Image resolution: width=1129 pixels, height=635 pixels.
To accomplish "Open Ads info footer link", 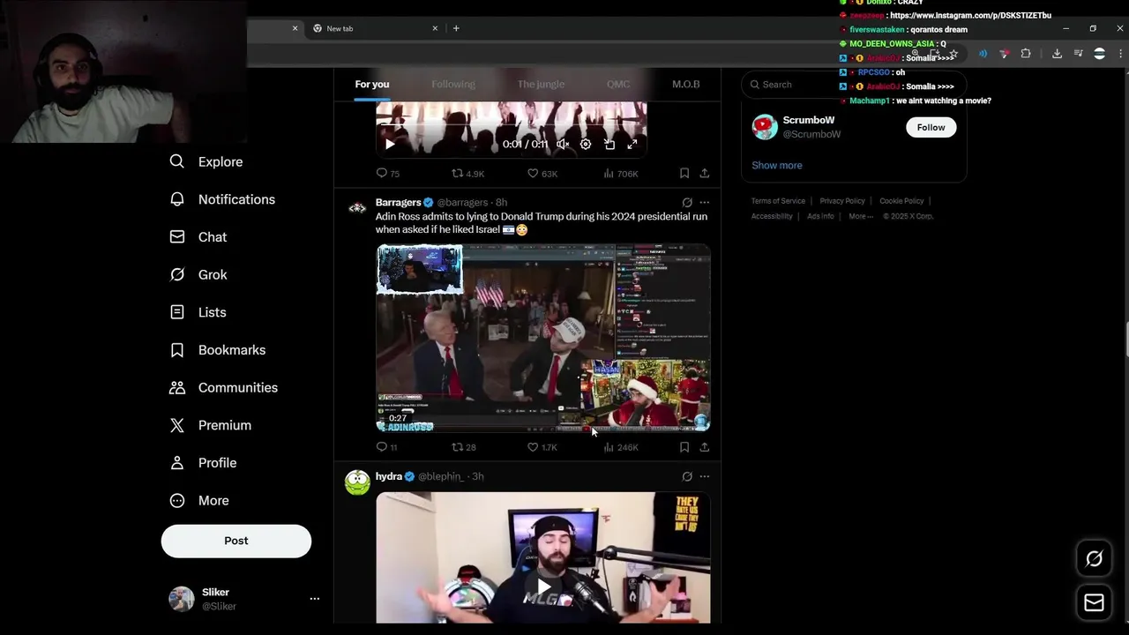I will click(820, 216).
